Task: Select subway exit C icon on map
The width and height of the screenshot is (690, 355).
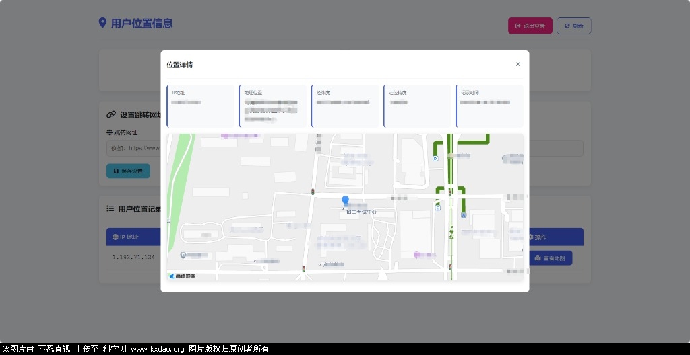Action: [437, 208]
